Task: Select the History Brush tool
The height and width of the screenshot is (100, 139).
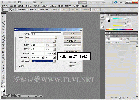Action: point(3,45)
